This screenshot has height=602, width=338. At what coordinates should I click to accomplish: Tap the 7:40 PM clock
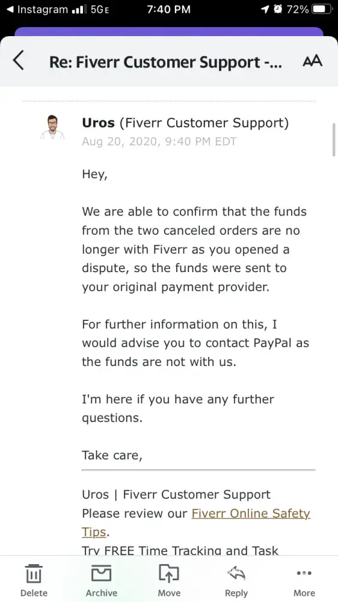tap(169, 9)
